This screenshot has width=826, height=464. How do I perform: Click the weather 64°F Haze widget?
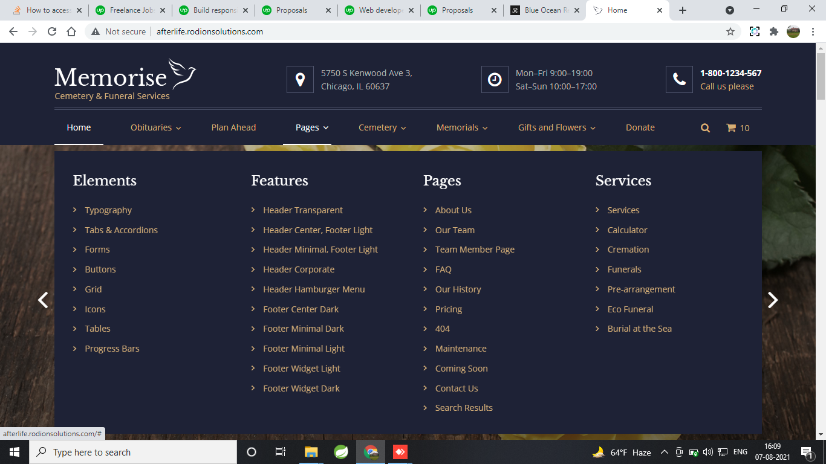pyautogui.click(x=622, y=452)
